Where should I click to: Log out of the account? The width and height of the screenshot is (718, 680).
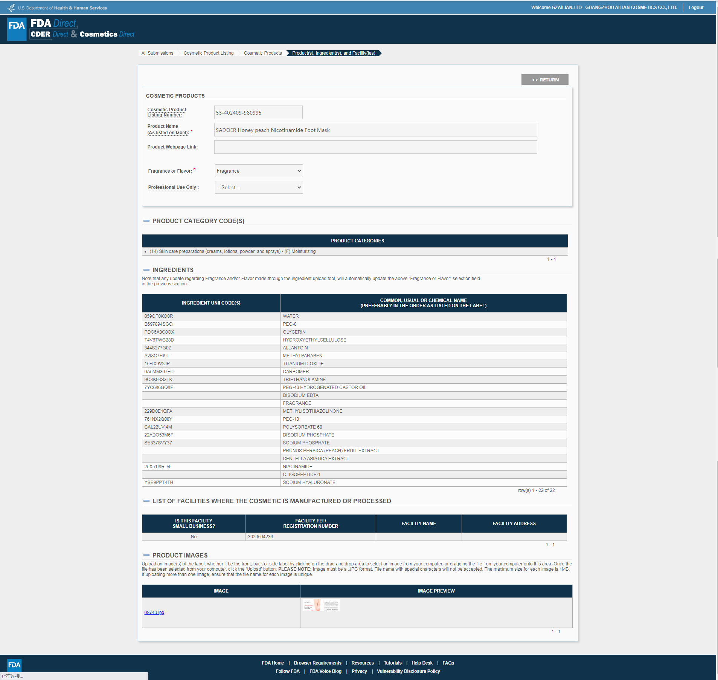pos(695,8)
